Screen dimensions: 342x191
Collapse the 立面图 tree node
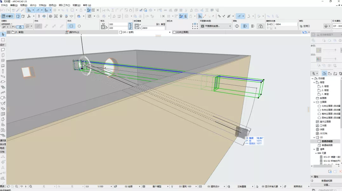[x=314, y=102]
